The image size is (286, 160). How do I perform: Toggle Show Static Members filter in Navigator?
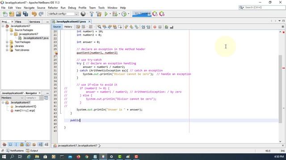click(16, 144)
